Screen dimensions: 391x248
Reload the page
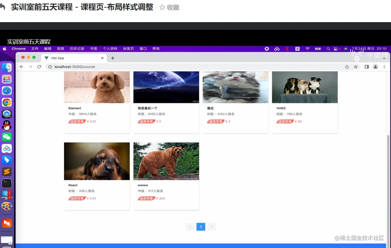pyautogui.click(x=39, y=67)
